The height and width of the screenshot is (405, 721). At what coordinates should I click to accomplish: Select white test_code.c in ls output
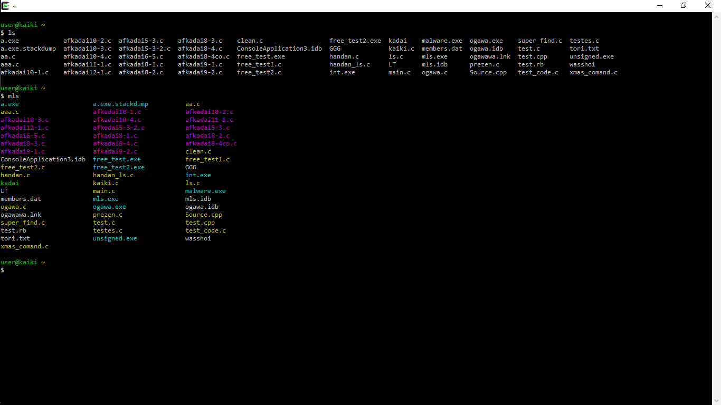pos(538,72)
